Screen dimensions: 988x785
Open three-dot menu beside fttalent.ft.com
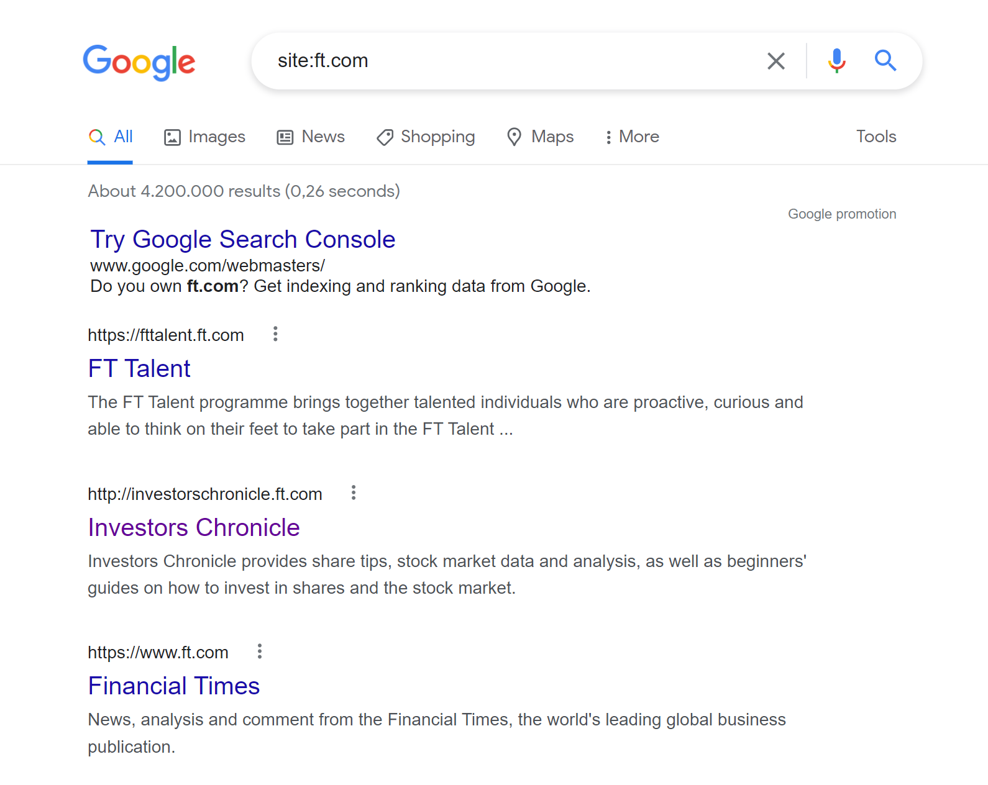[275, 334]
